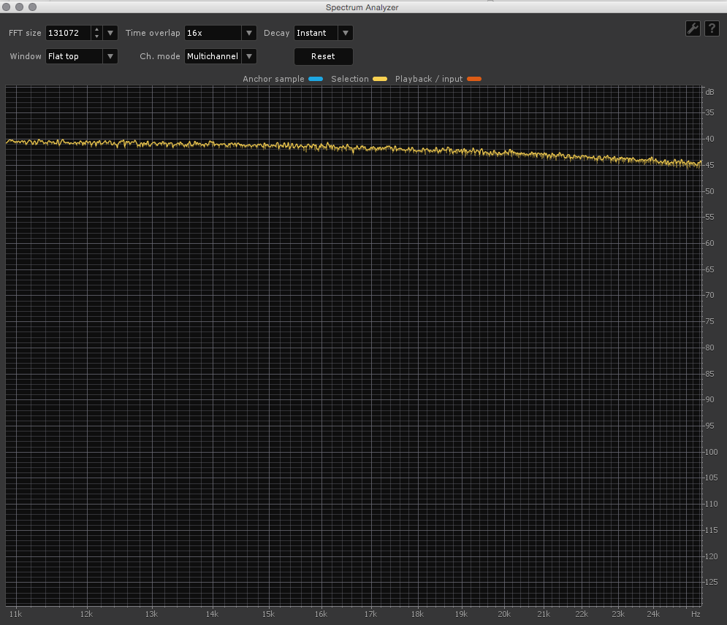Click the FFT size value field 131072
Image resolution: width=727 pixels, height=625 pixels.
coord(69,33)
